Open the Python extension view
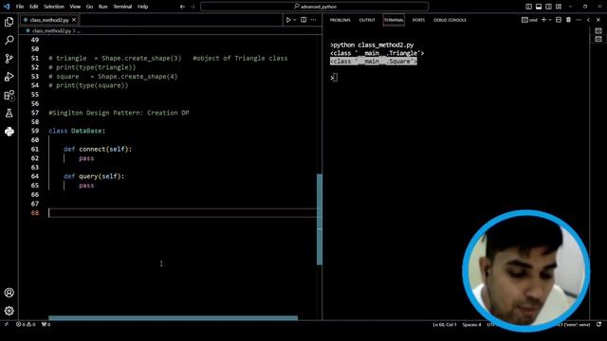The image size is (607, 341). [9, 132]
